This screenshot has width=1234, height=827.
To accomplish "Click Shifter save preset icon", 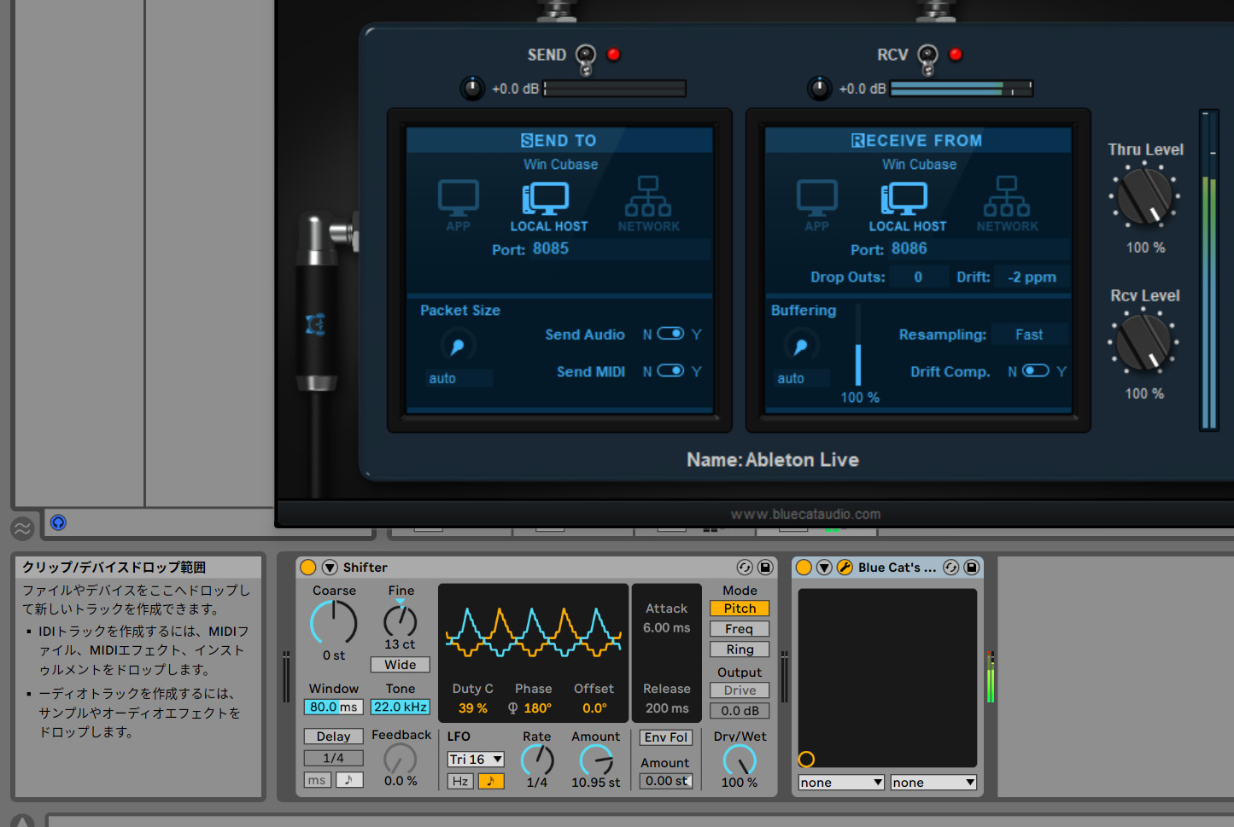I will tap(765, 568).
